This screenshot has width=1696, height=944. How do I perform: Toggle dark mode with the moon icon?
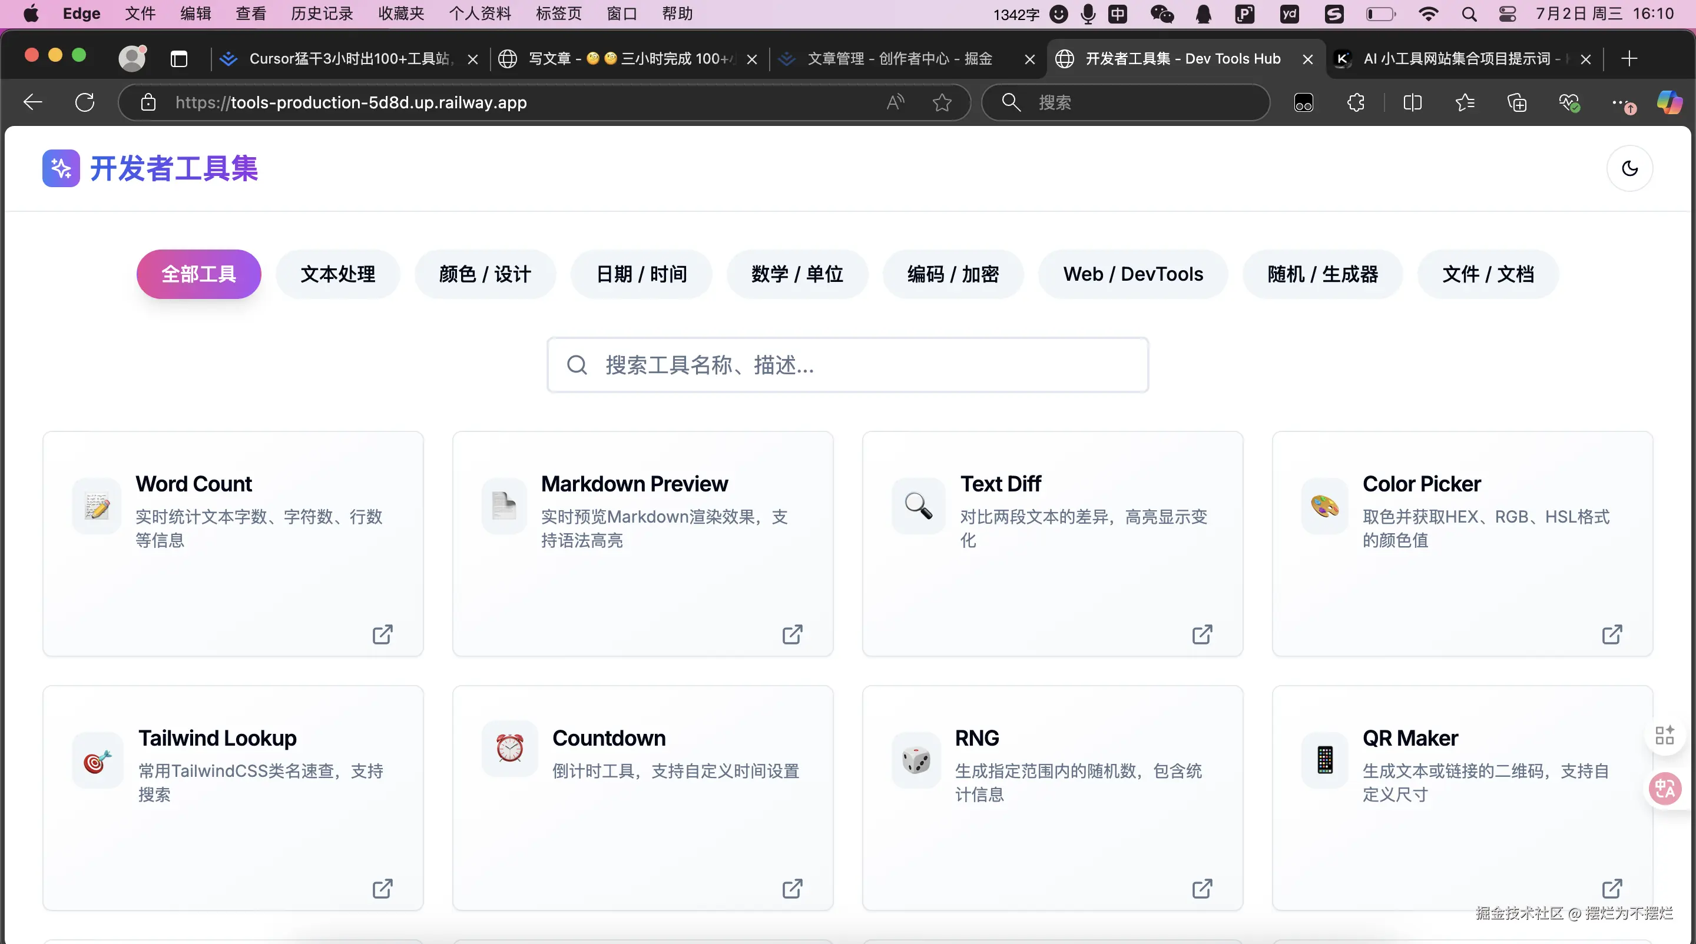1629,168
